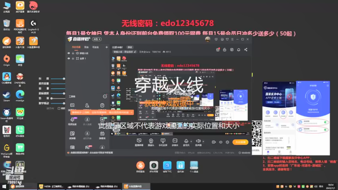Click the QR code image for anti-fraud app
The width and height of the screenshot is (338, 190).
257,133
